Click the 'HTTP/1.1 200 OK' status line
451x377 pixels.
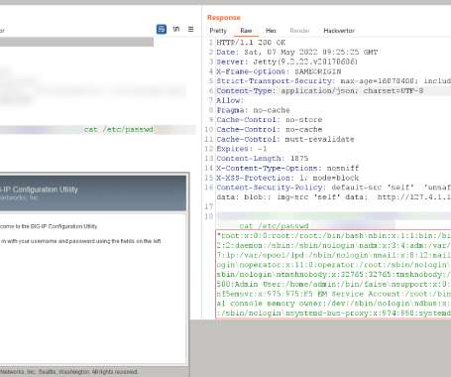(251, 43)
